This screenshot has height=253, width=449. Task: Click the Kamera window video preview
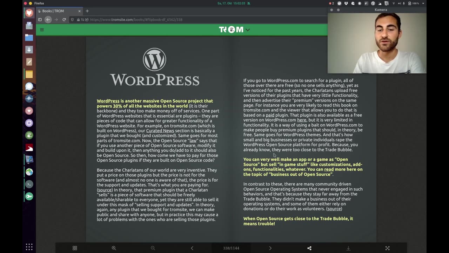[x=377, y=43]
